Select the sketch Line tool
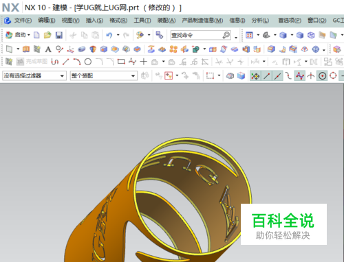Viewport: 344px width, 262px height. [x=66, y=62]
